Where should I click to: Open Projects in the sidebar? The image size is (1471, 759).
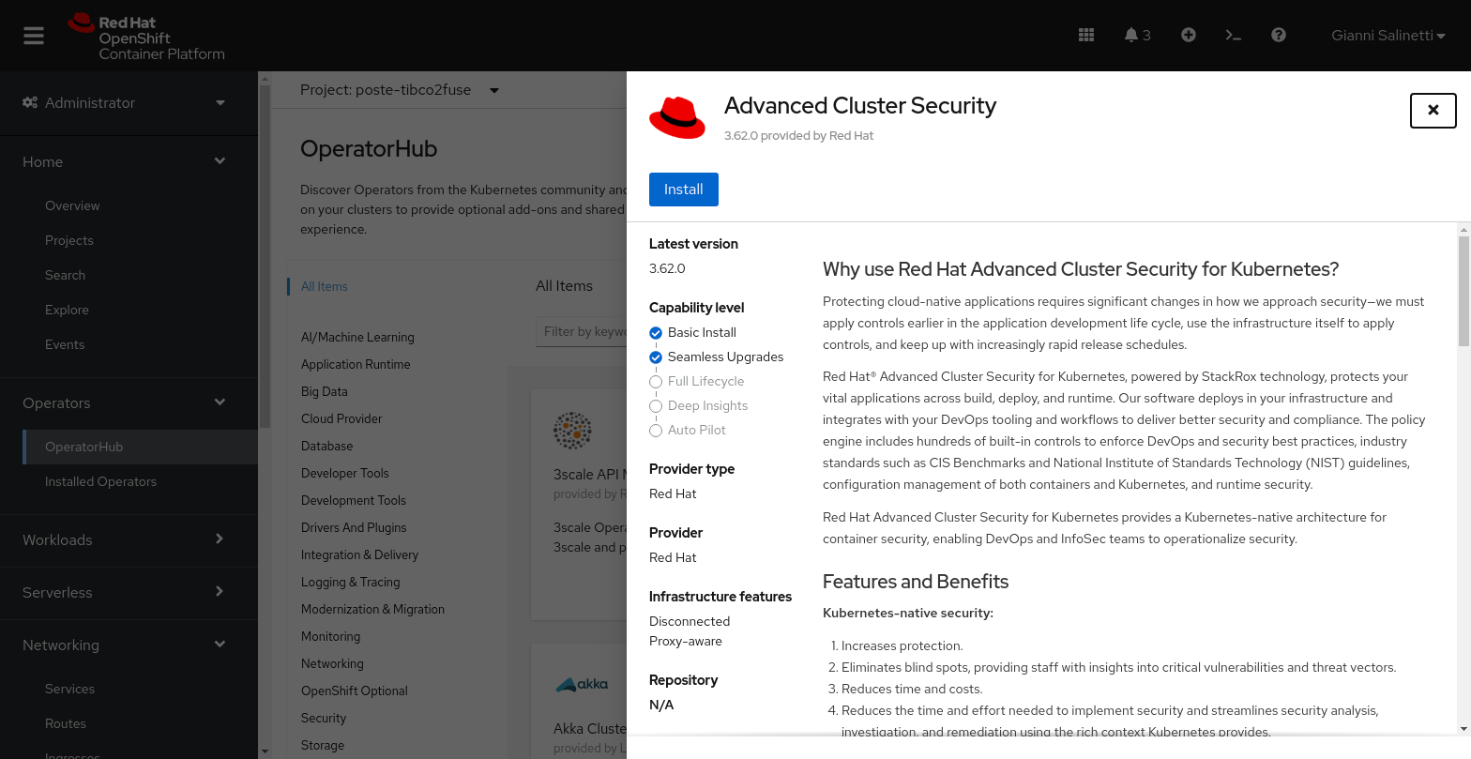(69, 240)
